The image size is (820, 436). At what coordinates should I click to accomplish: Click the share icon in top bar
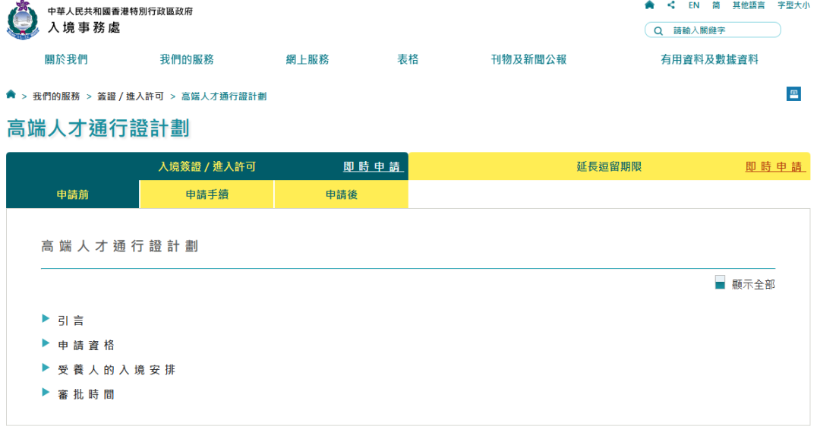pos(671,5)
